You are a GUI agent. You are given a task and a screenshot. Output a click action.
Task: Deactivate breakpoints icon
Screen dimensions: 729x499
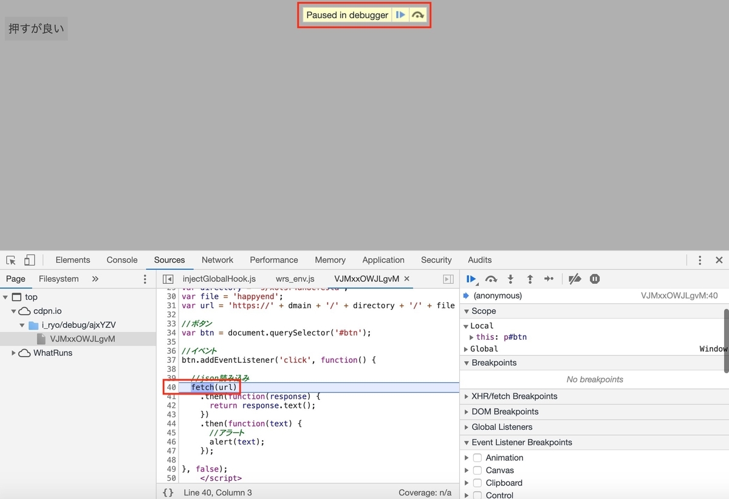[575, 279]
